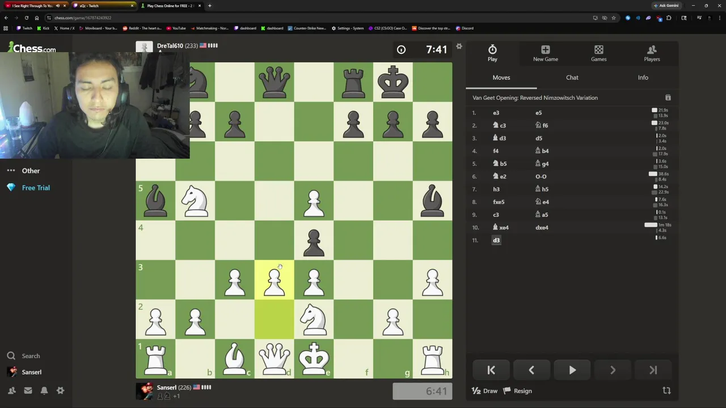This screenshot has width=726, height=408.
Task: Click the Search magnifier in the sidebar
Action: point(11,356)
